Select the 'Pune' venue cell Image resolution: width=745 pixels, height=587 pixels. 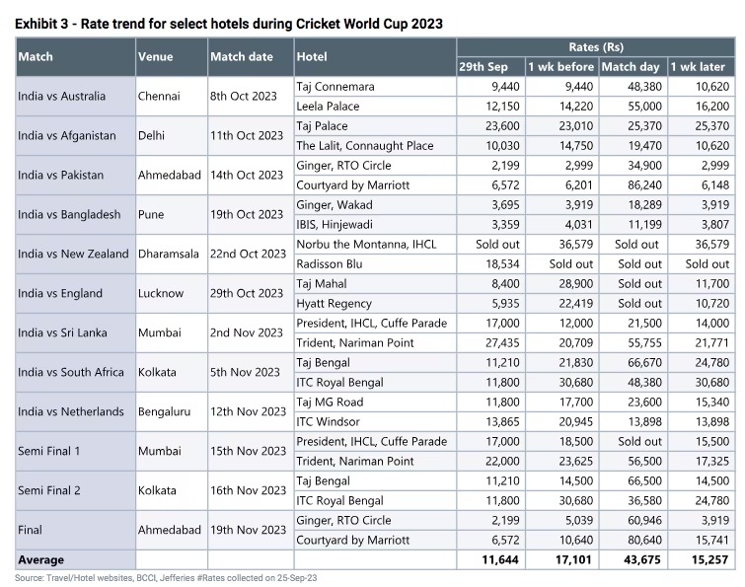point(172,215)
